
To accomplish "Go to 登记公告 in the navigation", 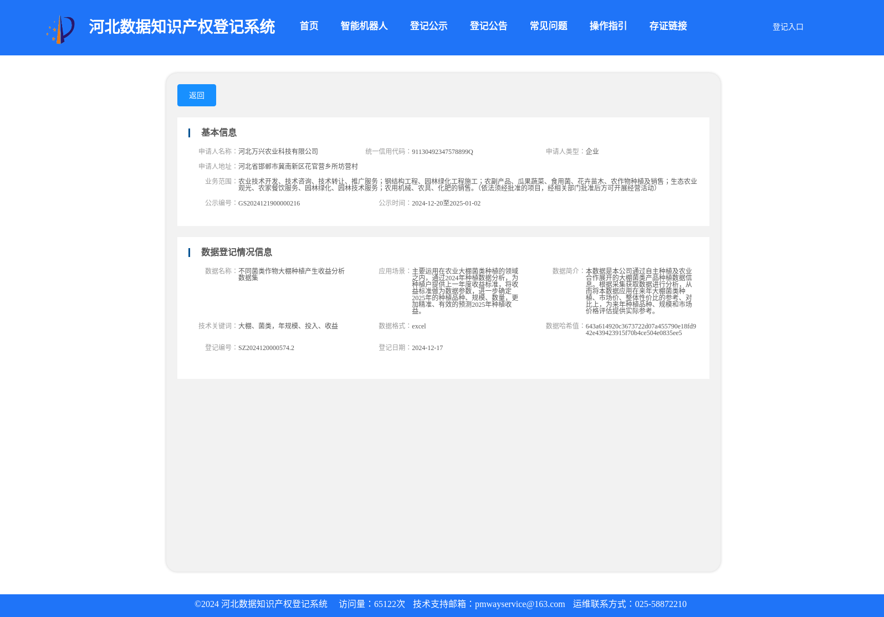I will click(488, 26).
